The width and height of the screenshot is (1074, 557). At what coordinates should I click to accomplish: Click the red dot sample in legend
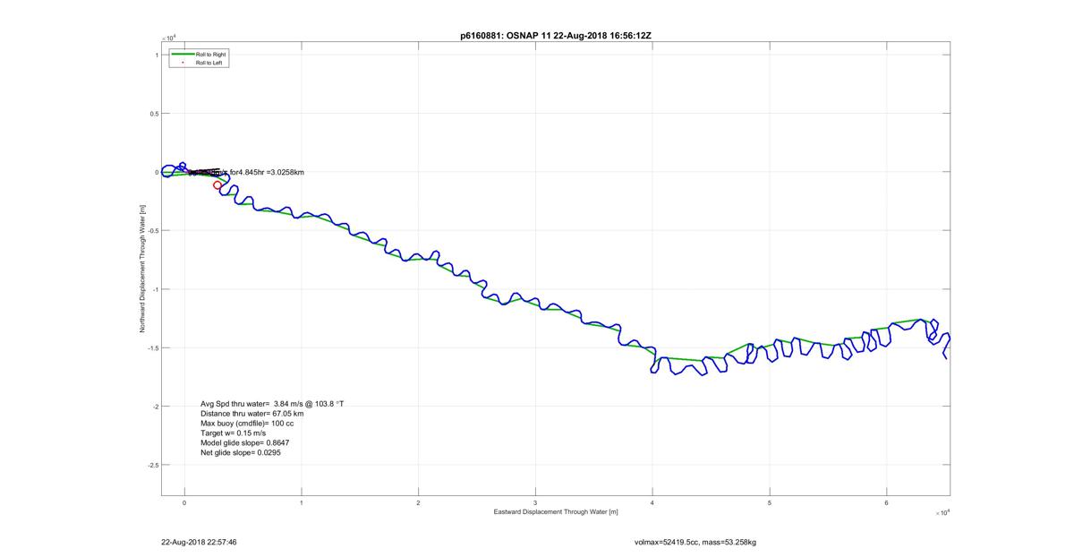182,62
